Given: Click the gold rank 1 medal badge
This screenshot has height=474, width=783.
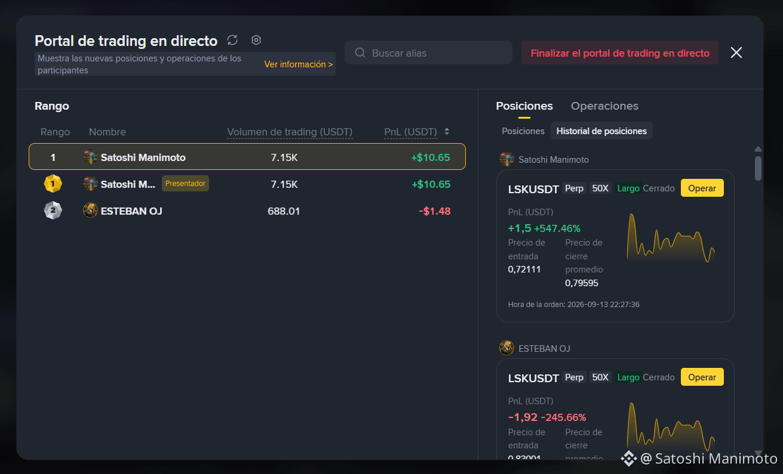Looking at the screenshot, I should [53, 184].
